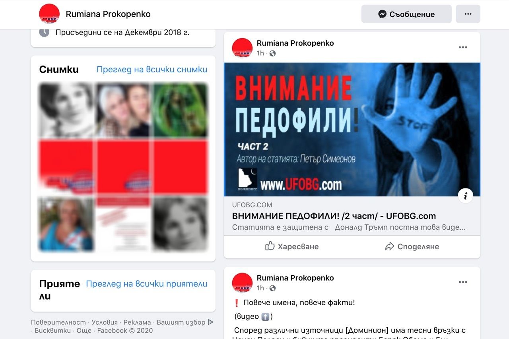Open the three-dot profile options menu
This screenshot has width=509, height=339.
pos(468,14)
